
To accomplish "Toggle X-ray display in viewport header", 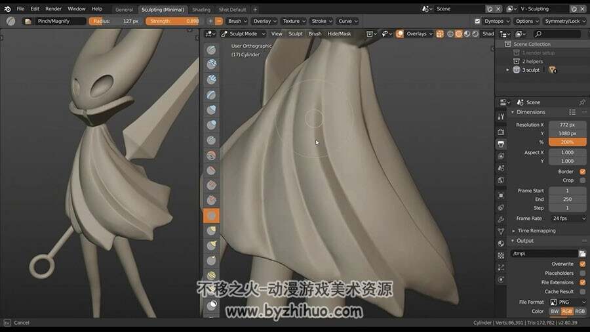I will 439,34.
